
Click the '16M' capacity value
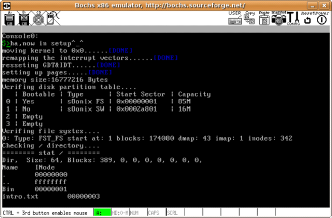[184, 109]
